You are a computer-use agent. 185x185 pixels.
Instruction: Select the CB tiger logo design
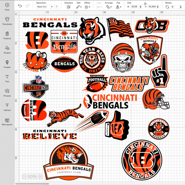pos(152,25)
